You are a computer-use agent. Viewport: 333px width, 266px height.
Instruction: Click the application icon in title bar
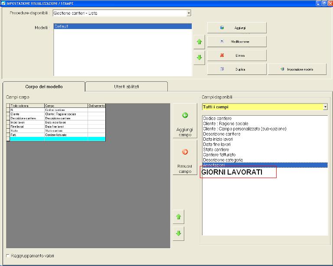click(x=3, y=3)
